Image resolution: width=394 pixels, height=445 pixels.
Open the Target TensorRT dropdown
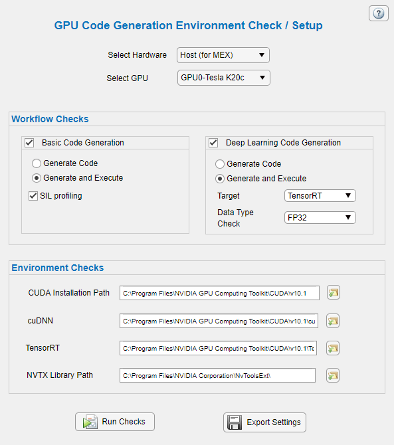(320, 195)
